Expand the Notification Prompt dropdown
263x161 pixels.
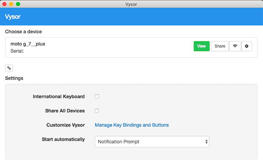pyautogui.click(x=152, y=141)
